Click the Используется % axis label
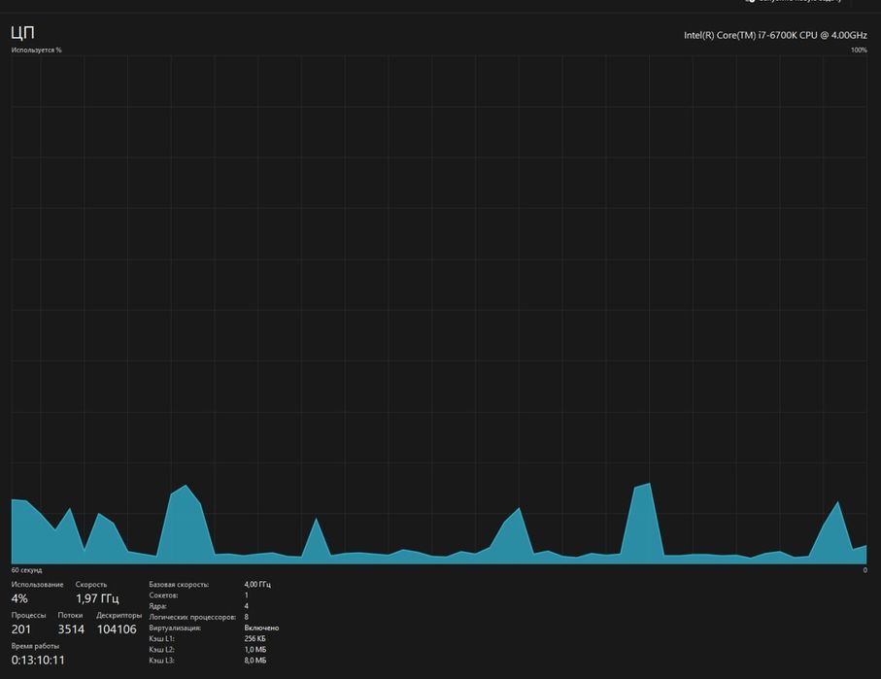This screenshot has width=881, height=679. [x=37, y=50]
